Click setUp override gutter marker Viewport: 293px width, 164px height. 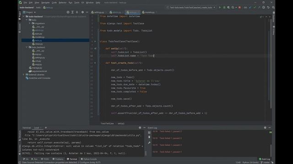(95, 49)
